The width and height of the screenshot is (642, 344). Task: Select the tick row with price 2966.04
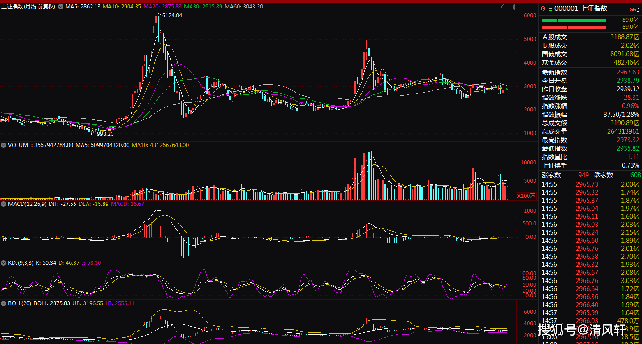pyautogui.click(x=590, y=209)
